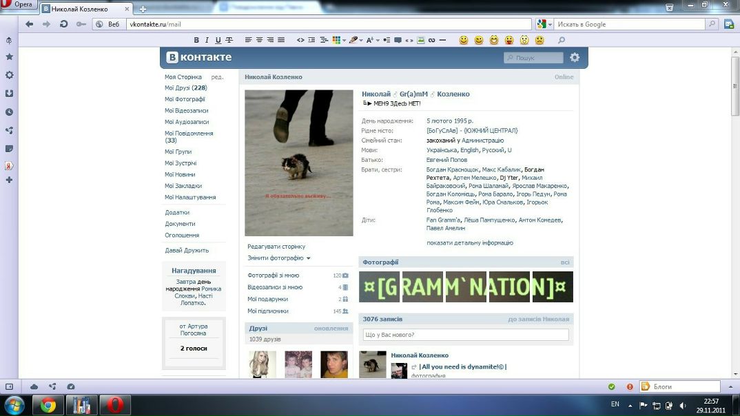The height and width of the screenshot is (416, 740).
Task: Open the Bookmarks star in Opera sidebar
Action: pos(9,57)
